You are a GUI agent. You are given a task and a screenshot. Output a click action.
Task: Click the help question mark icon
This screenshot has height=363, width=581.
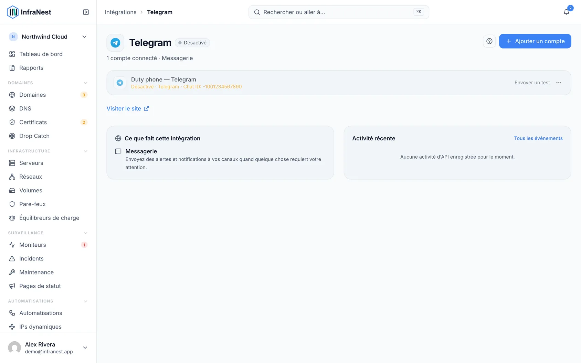489,41
